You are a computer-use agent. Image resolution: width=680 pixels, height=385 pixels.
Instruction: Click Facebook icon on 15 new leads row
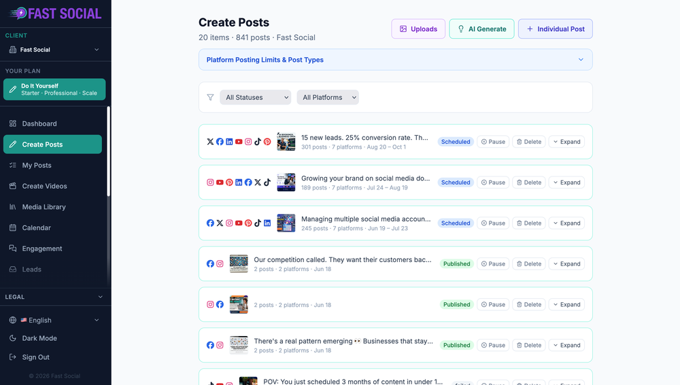(x=220, y=142)
